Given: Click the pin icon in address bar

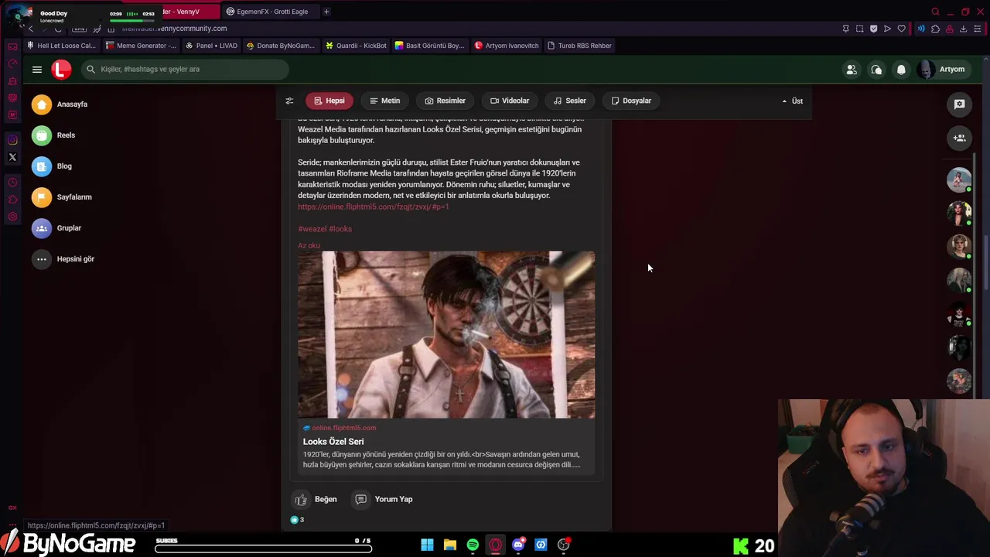Looking at the screenshot, I should 845,29.
